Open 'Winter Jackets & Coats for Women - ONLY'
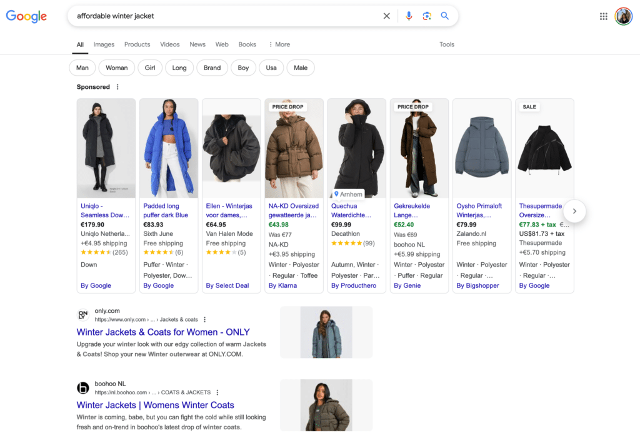This screenshot has width=640, height=440. pyautogui.click(x=163, y=332)
